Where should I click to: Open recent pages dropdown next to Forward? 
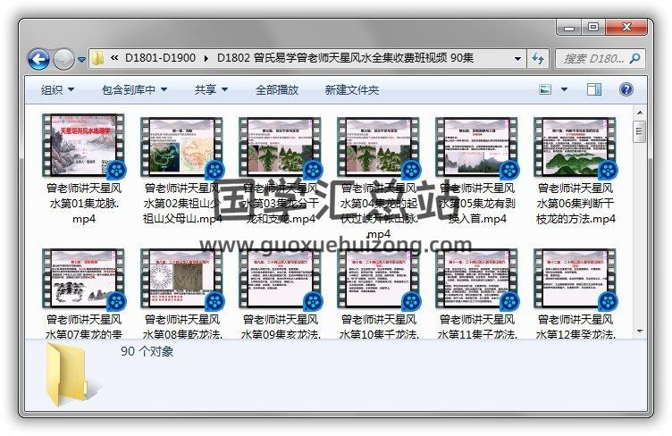click(x=81, y=60)
